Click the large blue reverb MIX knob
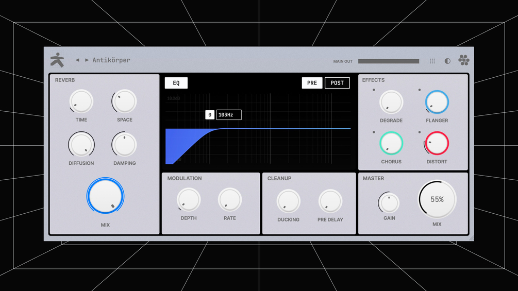 (105, 196)
